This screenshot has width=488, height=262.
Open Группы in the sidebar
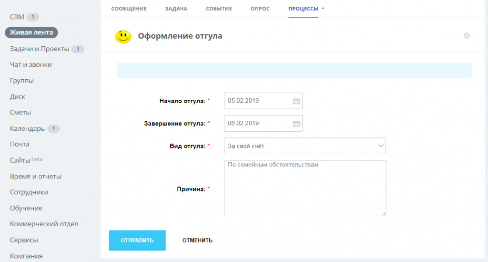(22, 80)
